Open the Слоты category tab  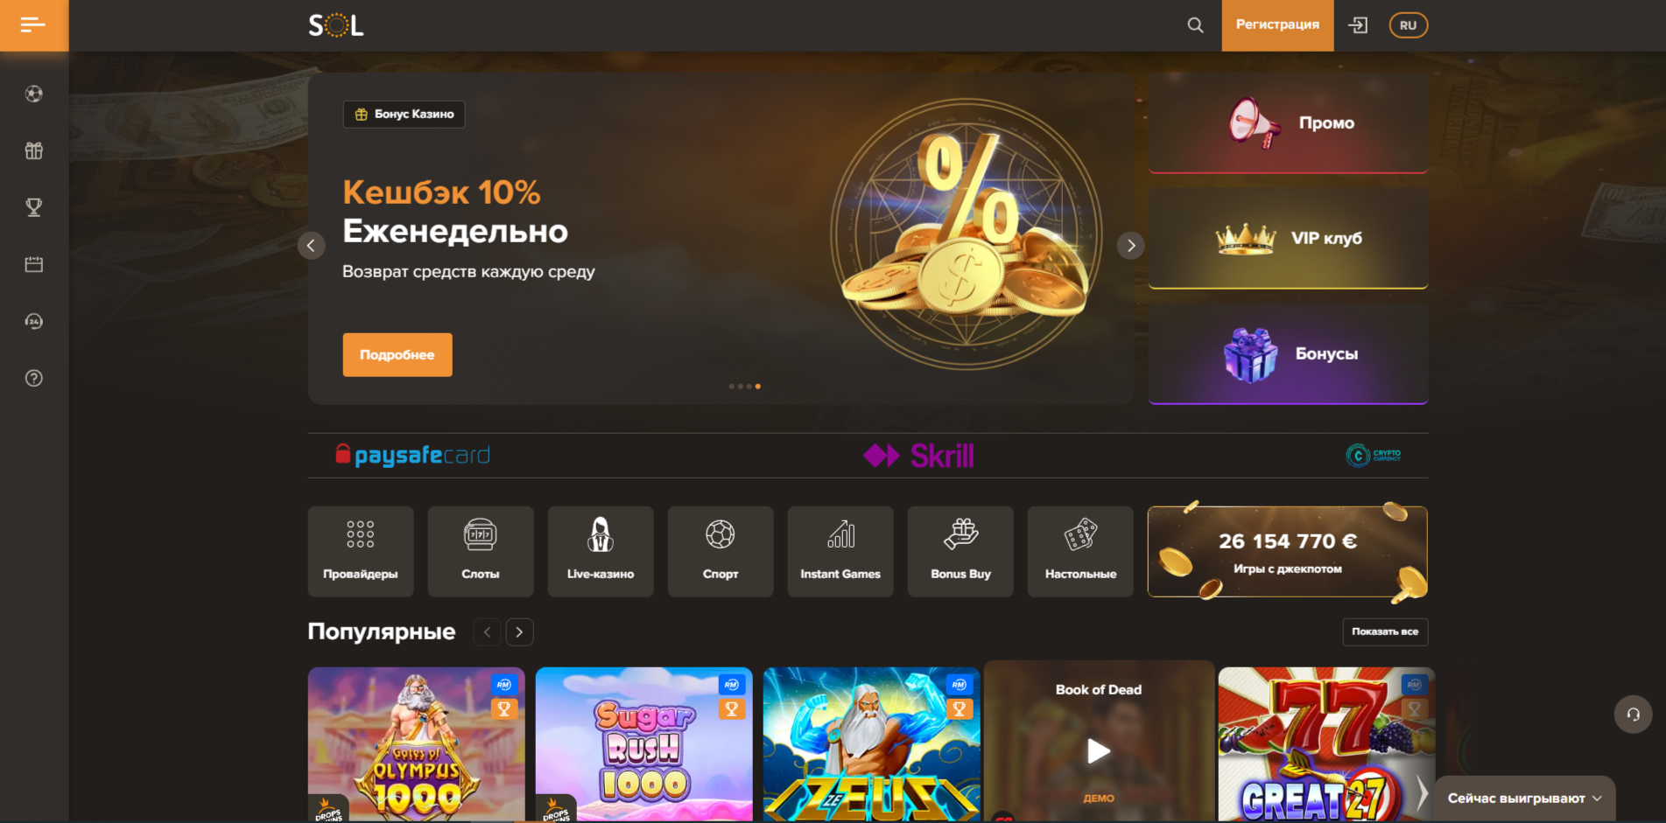[x=481, y=552]
